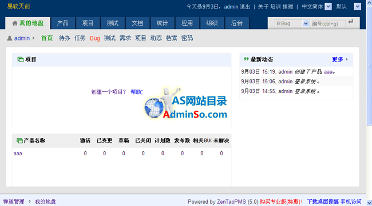The height and width of the screenshot is (206, 372).
Task: Open the aaa product link in table
Action: coord(18,154)
